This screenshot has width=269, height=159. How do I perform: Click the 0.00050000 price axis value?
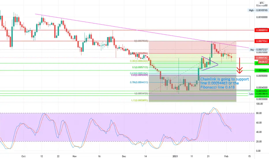click(262, 76)
